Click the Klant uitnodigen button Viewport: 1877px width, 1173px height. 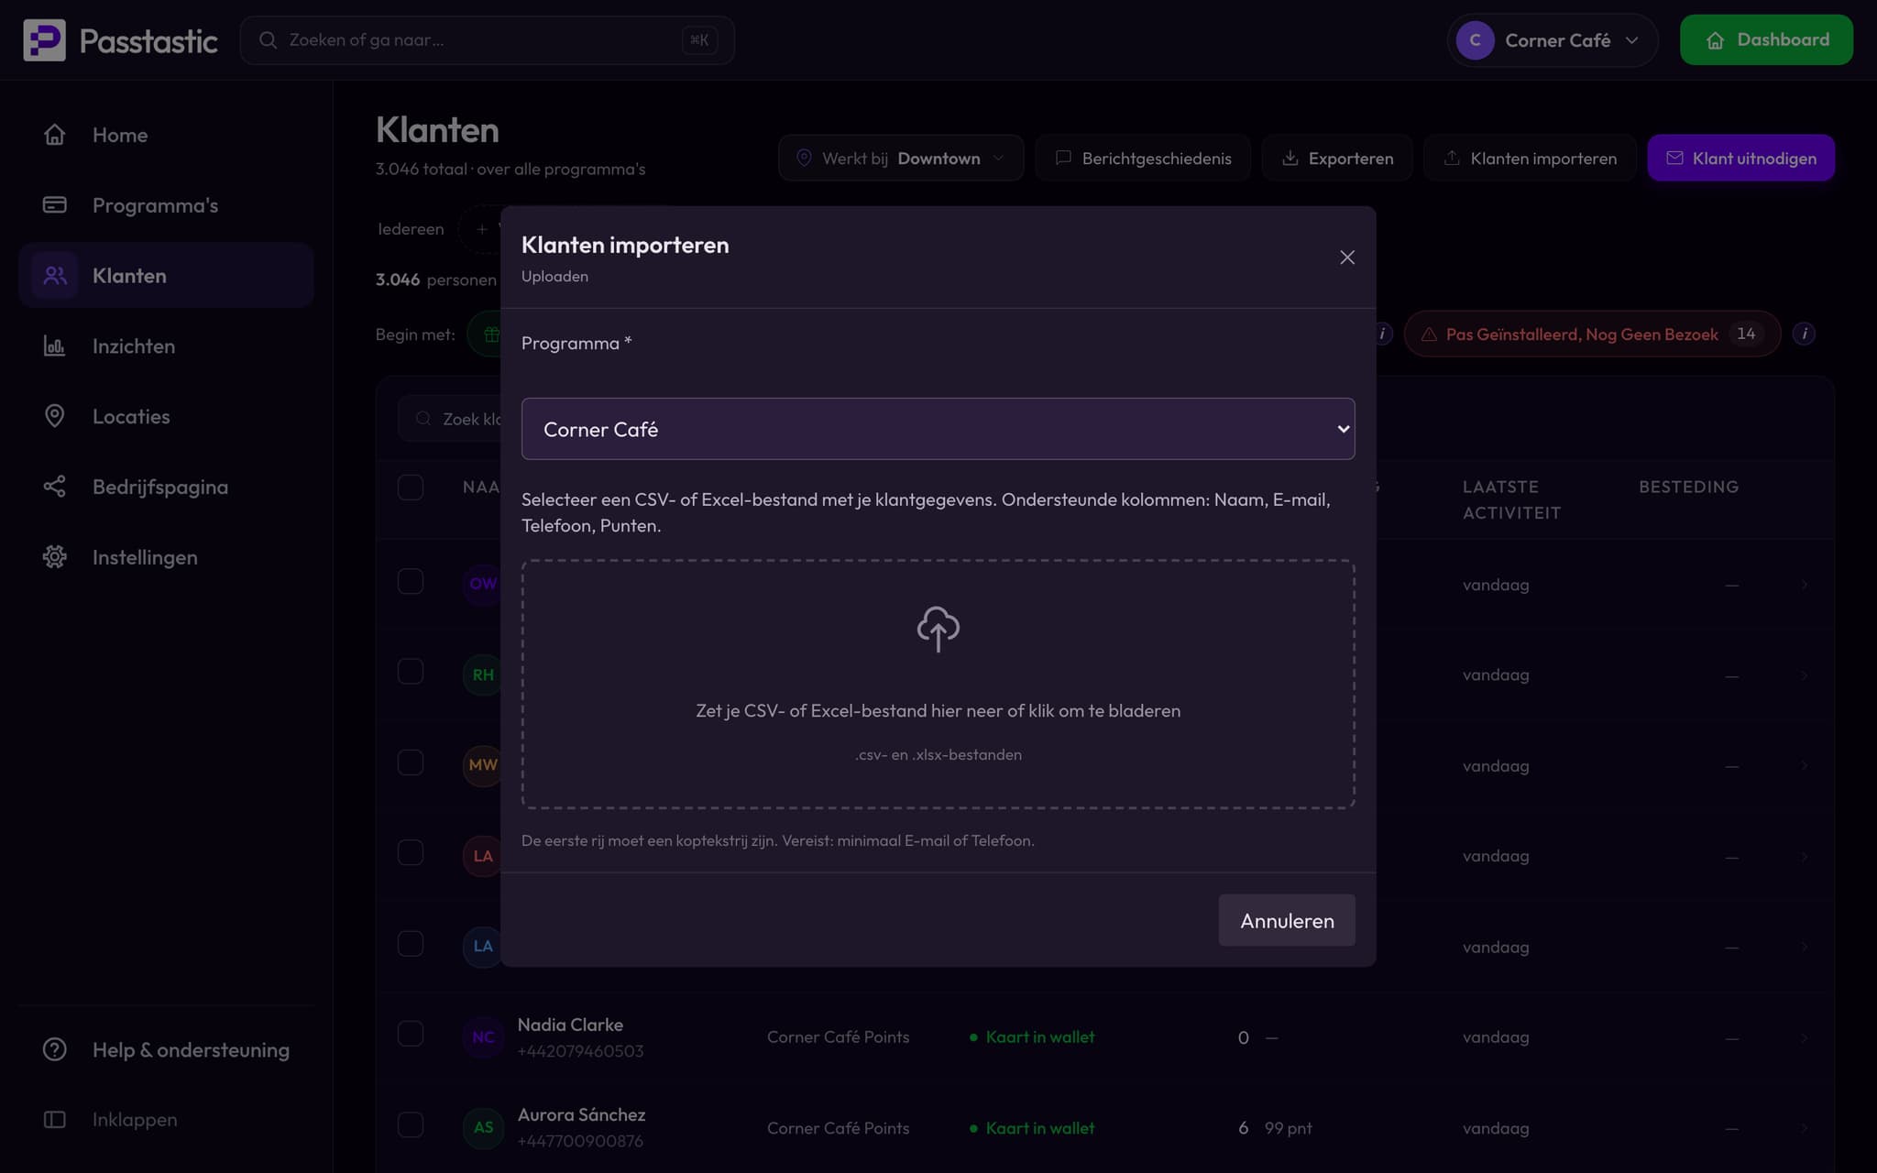(x=1740, y=158)
